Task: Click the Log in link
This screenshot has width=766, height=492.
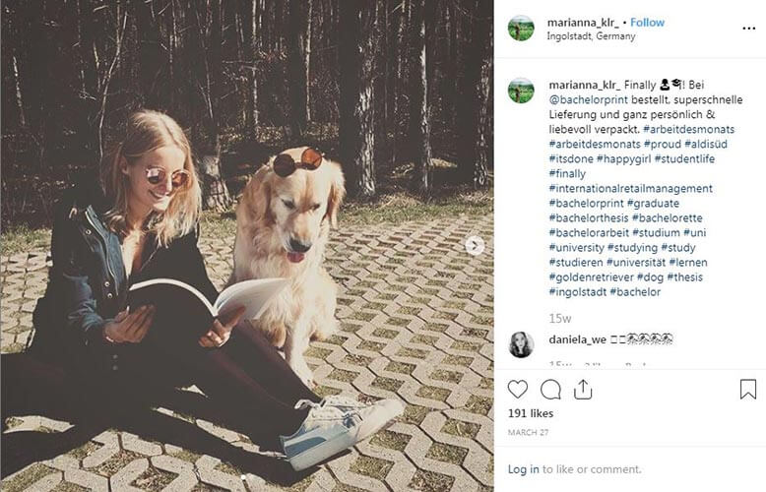Action: click(523, 469)
